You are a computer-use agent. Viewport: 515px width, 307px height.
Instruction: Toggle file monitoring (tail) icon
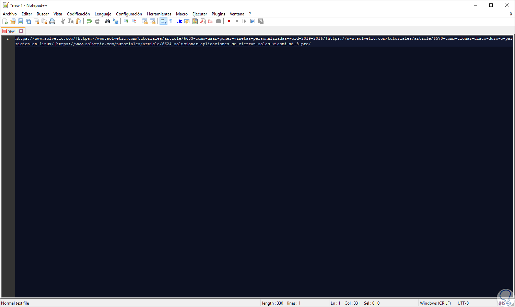(219, 21)
